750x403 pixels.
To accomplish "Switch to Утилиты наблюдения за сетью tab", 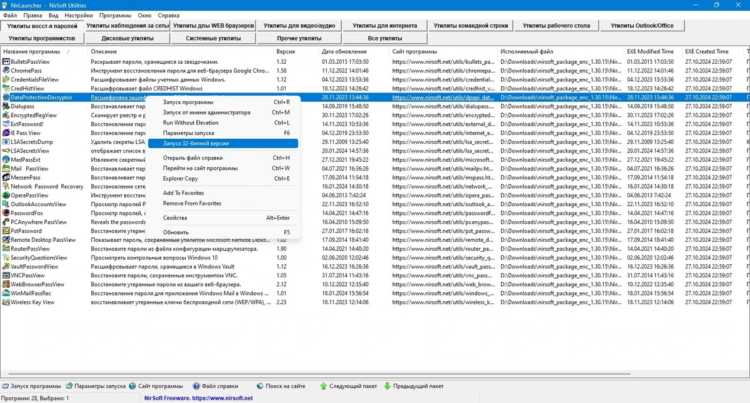I will click(127, 26).
